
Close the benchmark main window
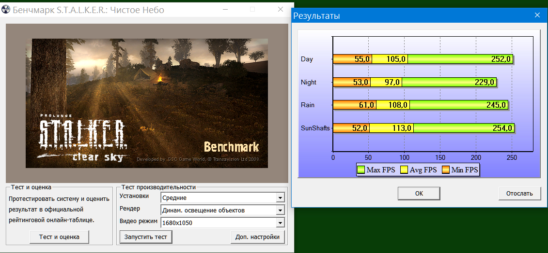pyautogui.click(x=280, y=9)
